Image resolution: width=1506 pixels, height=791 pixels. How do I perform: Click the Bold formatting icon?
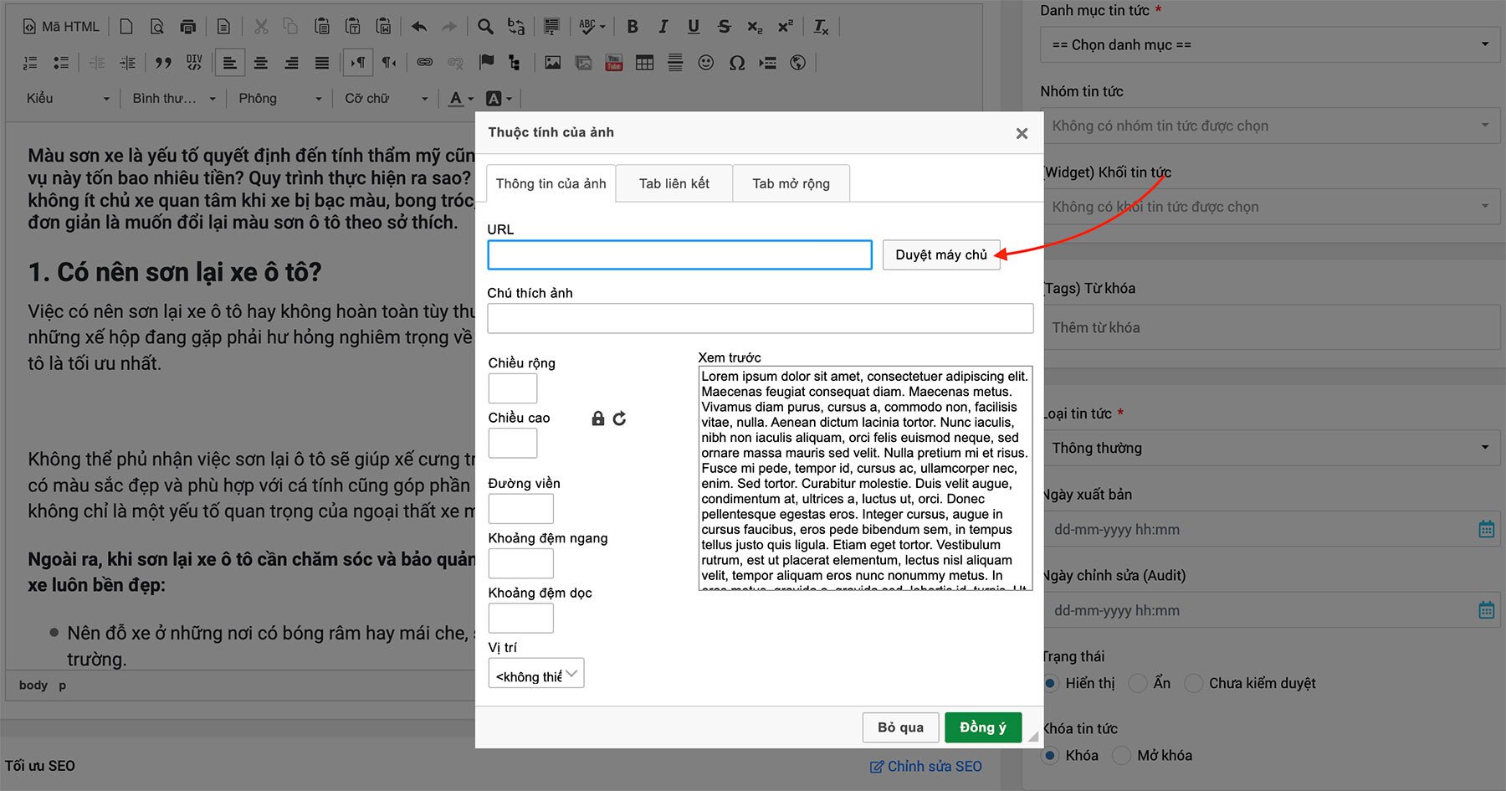click(633, 27)
